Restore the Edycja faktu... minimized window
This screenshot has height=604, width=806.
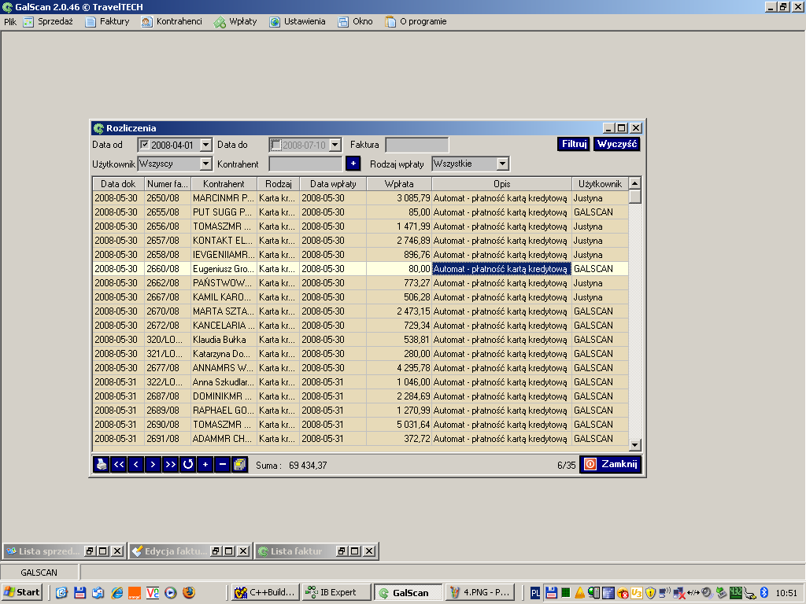tap(216, 551)
